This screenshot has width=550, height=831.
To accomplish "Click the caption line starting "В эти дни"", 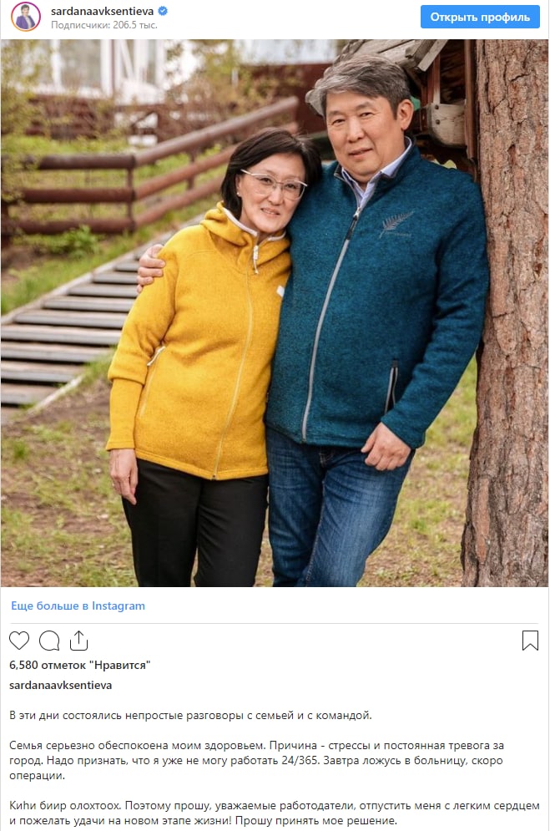I will click(190, 716).
